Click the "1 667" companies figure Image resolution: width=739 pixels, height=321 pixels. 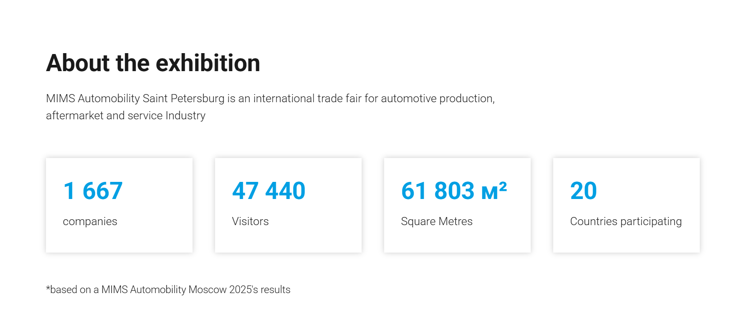(x=93, y=191)
